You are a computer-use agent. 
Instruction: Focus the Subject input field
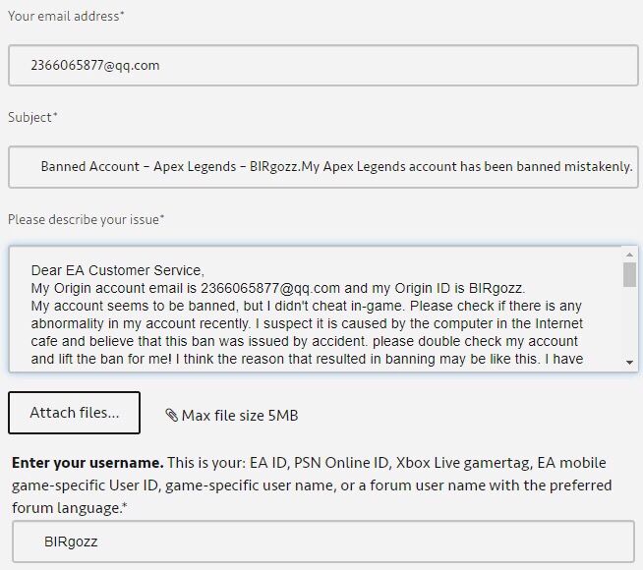point(323,167)
